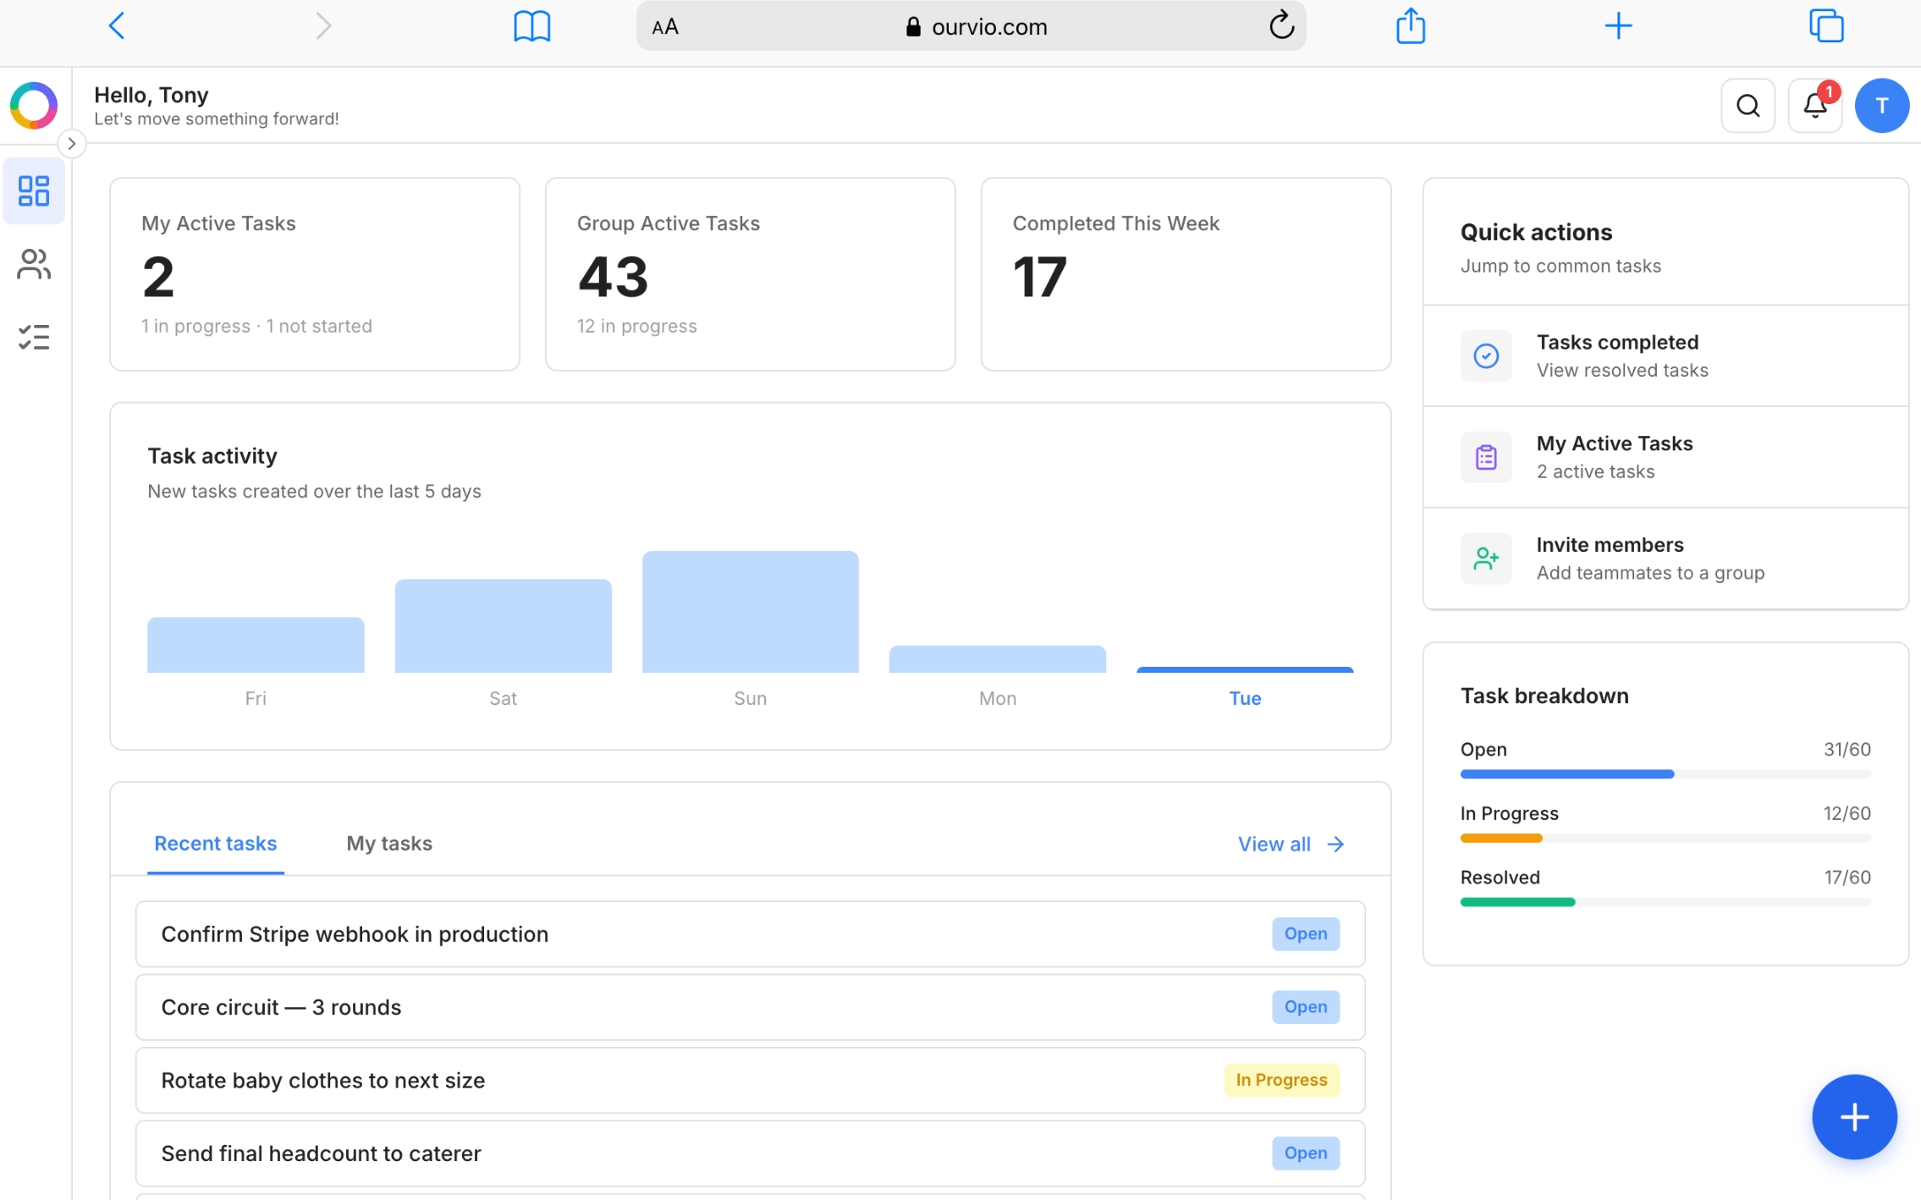Open the profile avatar labeled T
Image resolution: width=1921 pixels, height=1200 pixels.
pyautogui.click(x=1880, y=105)
